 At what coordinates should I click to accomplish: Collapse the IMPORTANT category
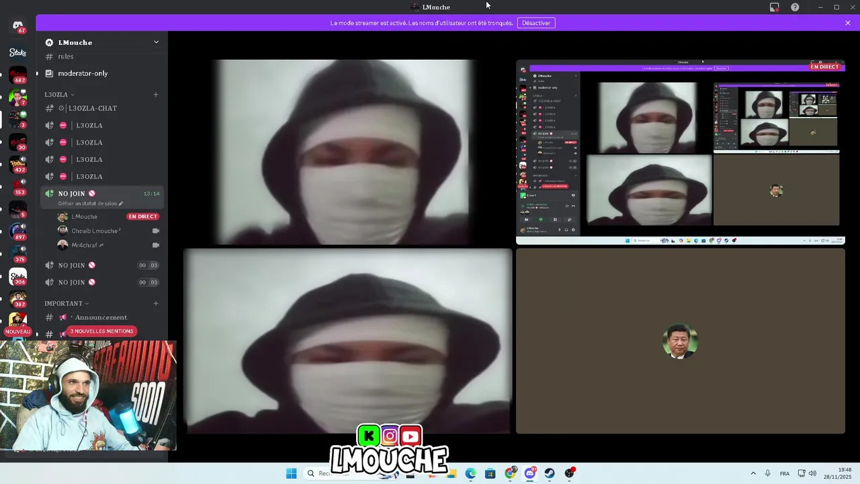[66, 304]
